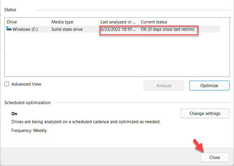Click empty area of drive list
The image size is (234, 166).
[117, 55]
